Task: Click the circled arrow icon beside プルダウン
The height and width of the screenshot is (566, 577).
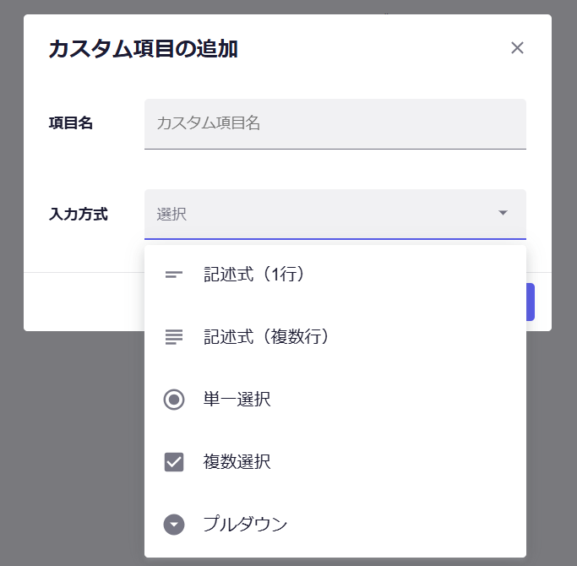Action: [x=173, y=525]
